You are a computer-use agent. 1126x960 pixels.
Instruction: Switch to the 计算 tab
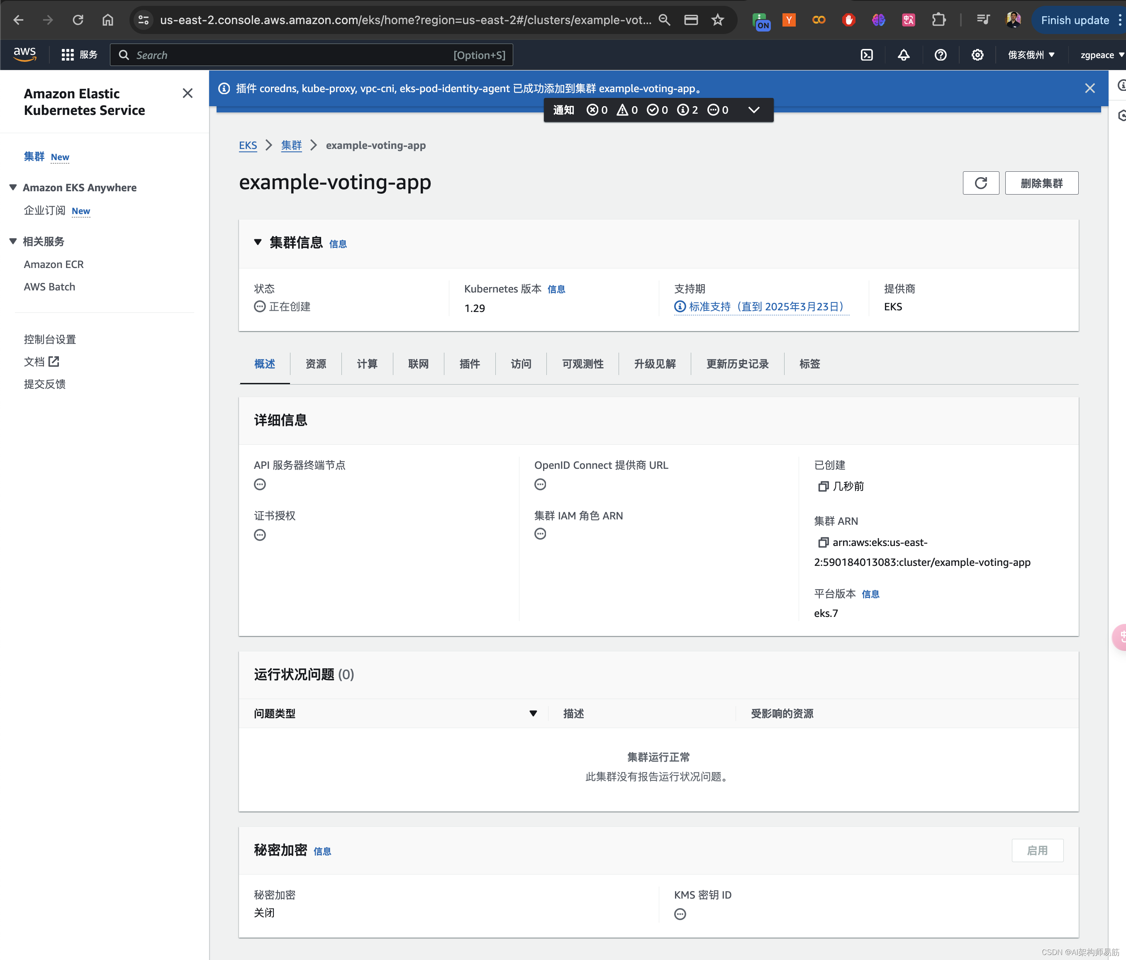click(x=367, y=364)
